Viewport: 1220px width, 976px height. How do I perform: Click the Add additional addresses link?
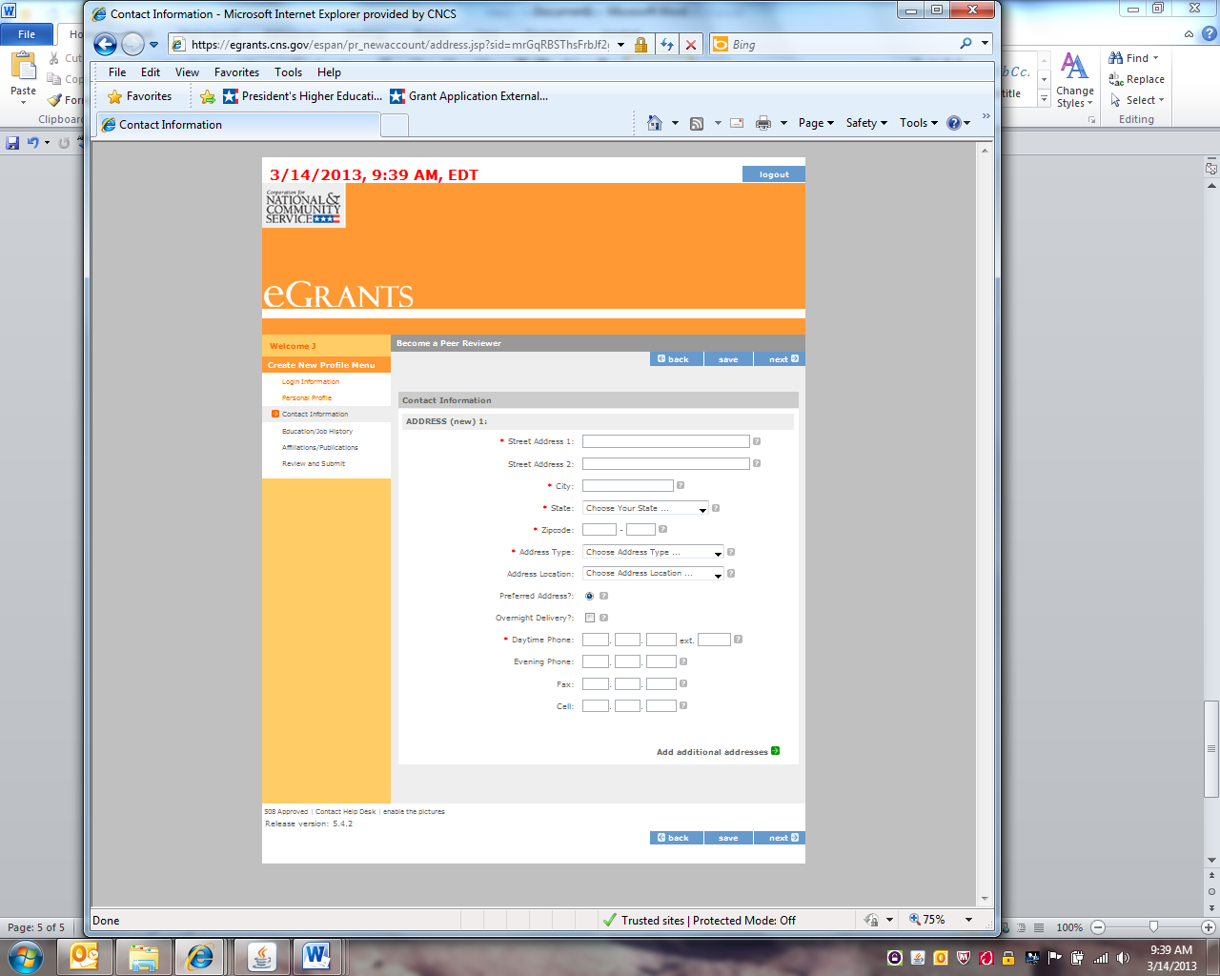(718, 752)
